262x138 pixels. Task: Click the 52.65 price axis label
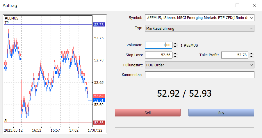99,82
